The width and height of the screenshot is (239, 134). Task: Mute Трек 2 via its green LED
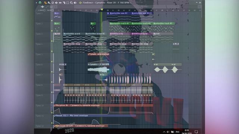tap(52, 31)
